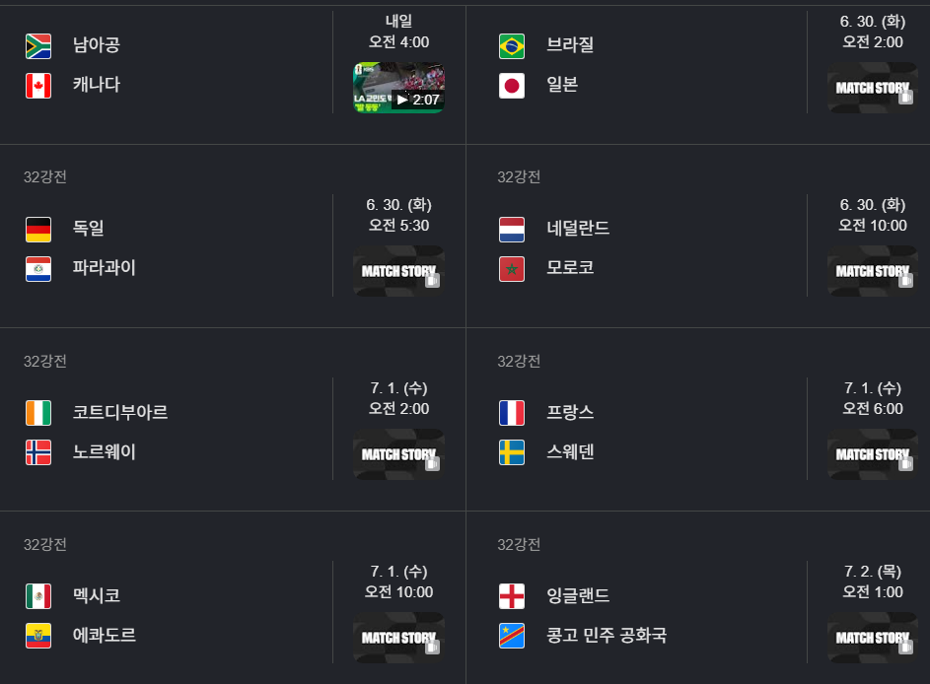Viewport: 930px width, 684px height.
Task: Click the Brazil flag icon
Action: point(512,46)
